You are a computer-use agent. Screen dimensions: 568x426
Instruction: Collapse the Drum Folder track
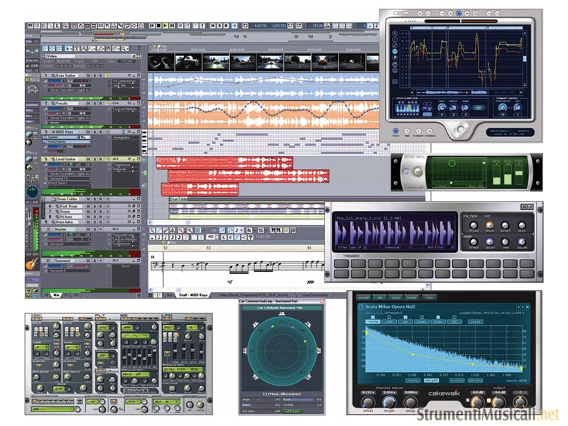[45, 200]
